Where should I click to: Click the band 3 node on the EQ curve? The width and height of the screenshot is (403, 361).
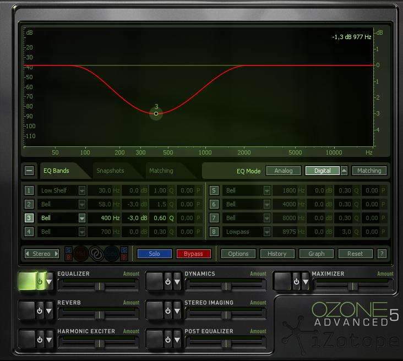tap(156, 113)
